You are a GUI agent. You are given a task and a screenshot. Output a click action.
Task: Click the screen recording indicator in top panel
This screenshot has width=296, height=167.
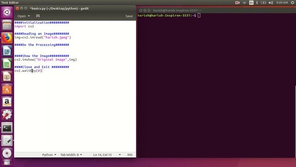click(x=237, y=3)
